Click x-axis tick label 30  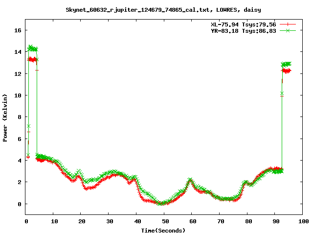(x=110, y=221)
